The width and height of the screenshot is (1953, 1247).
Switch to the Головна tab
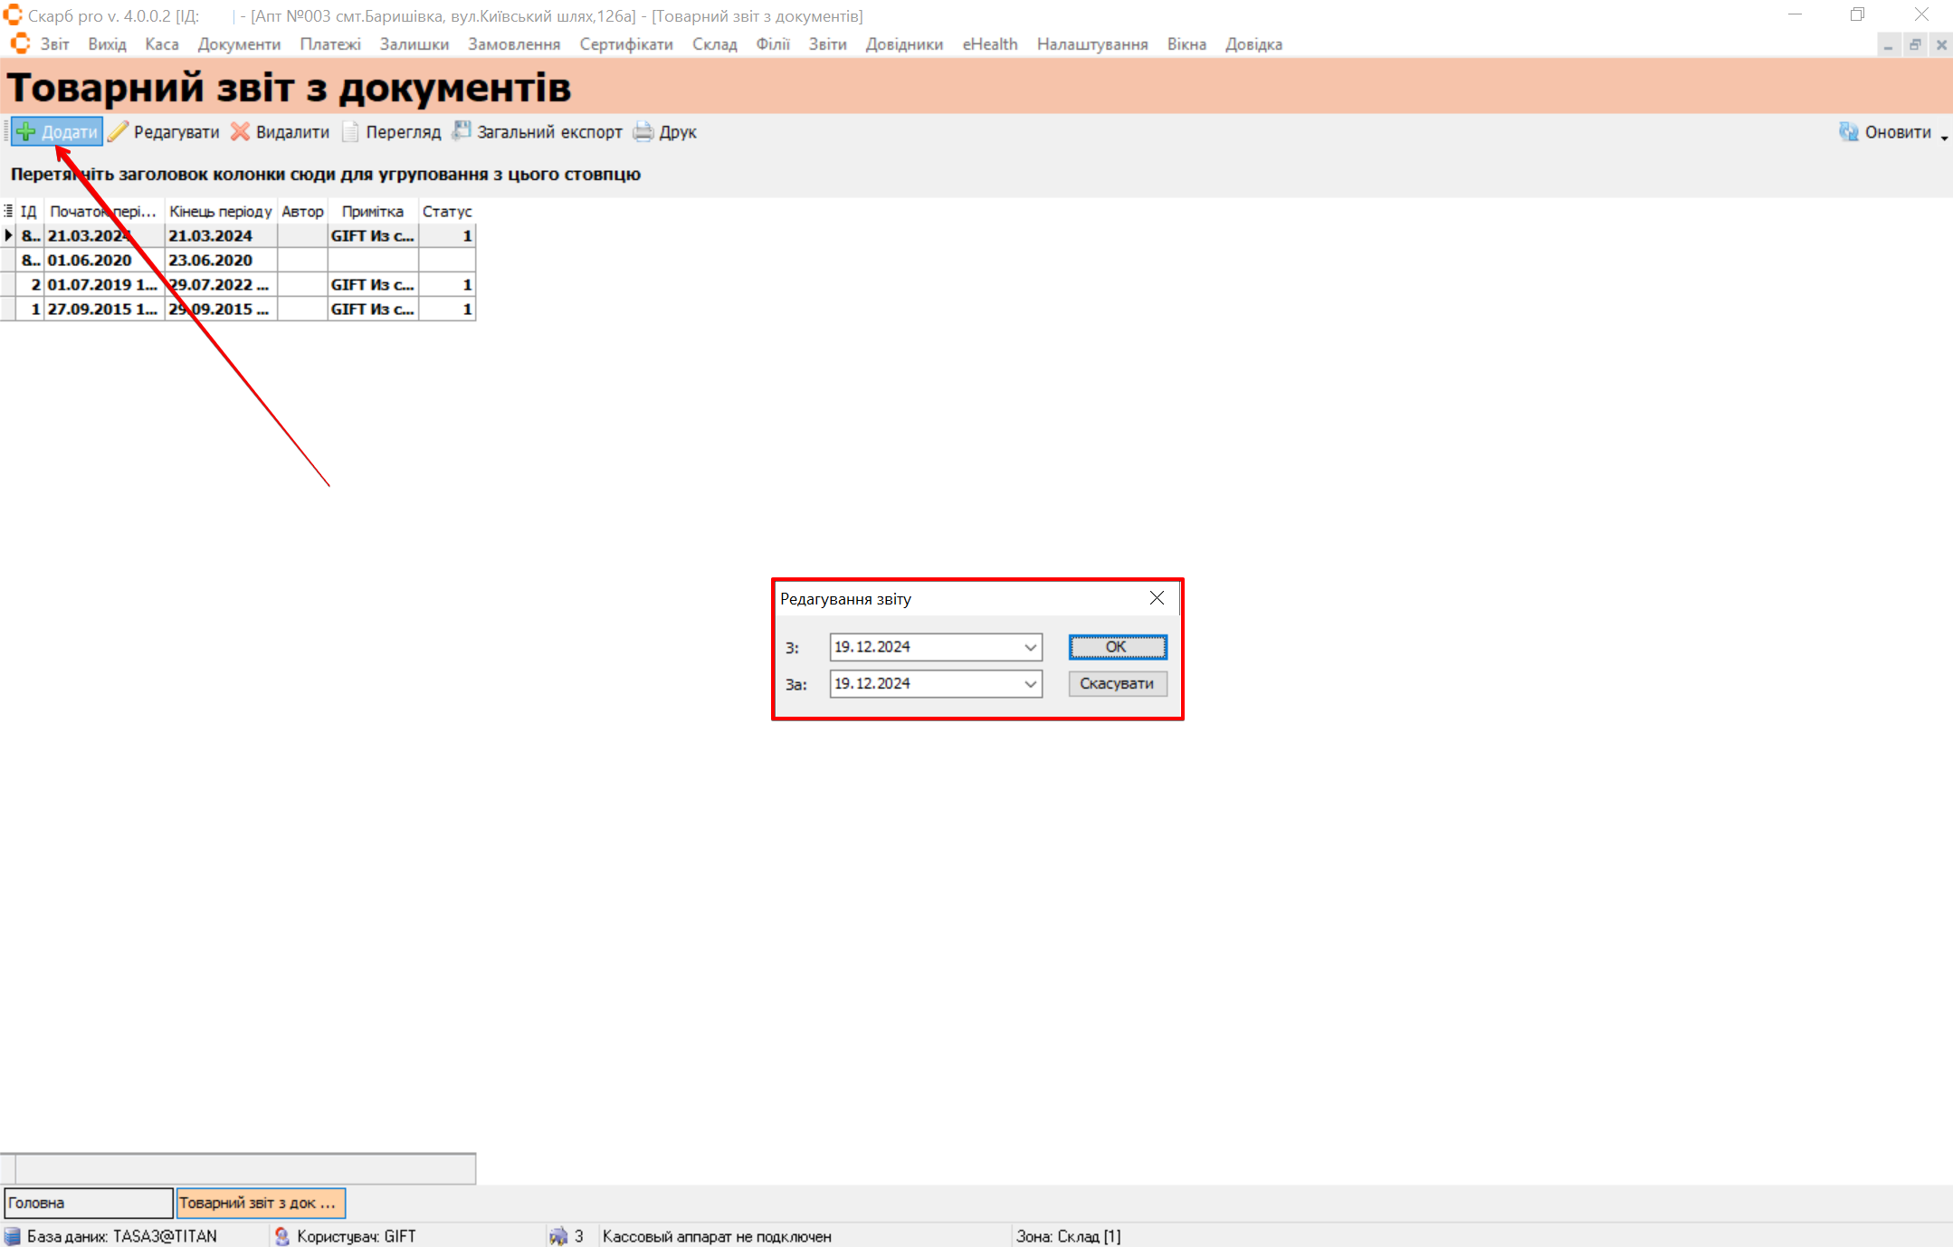point(88,1203)
